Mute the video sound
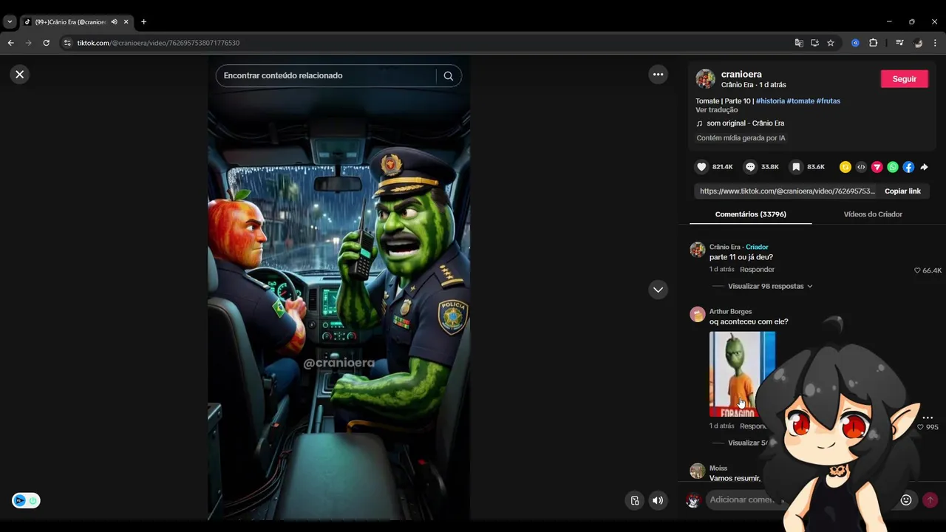Viewport: 946px width, 532px height. click(658, 500)
